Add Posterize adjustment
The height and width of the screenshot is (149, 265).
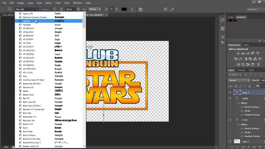pyautogui.click(x=243, y=65)
